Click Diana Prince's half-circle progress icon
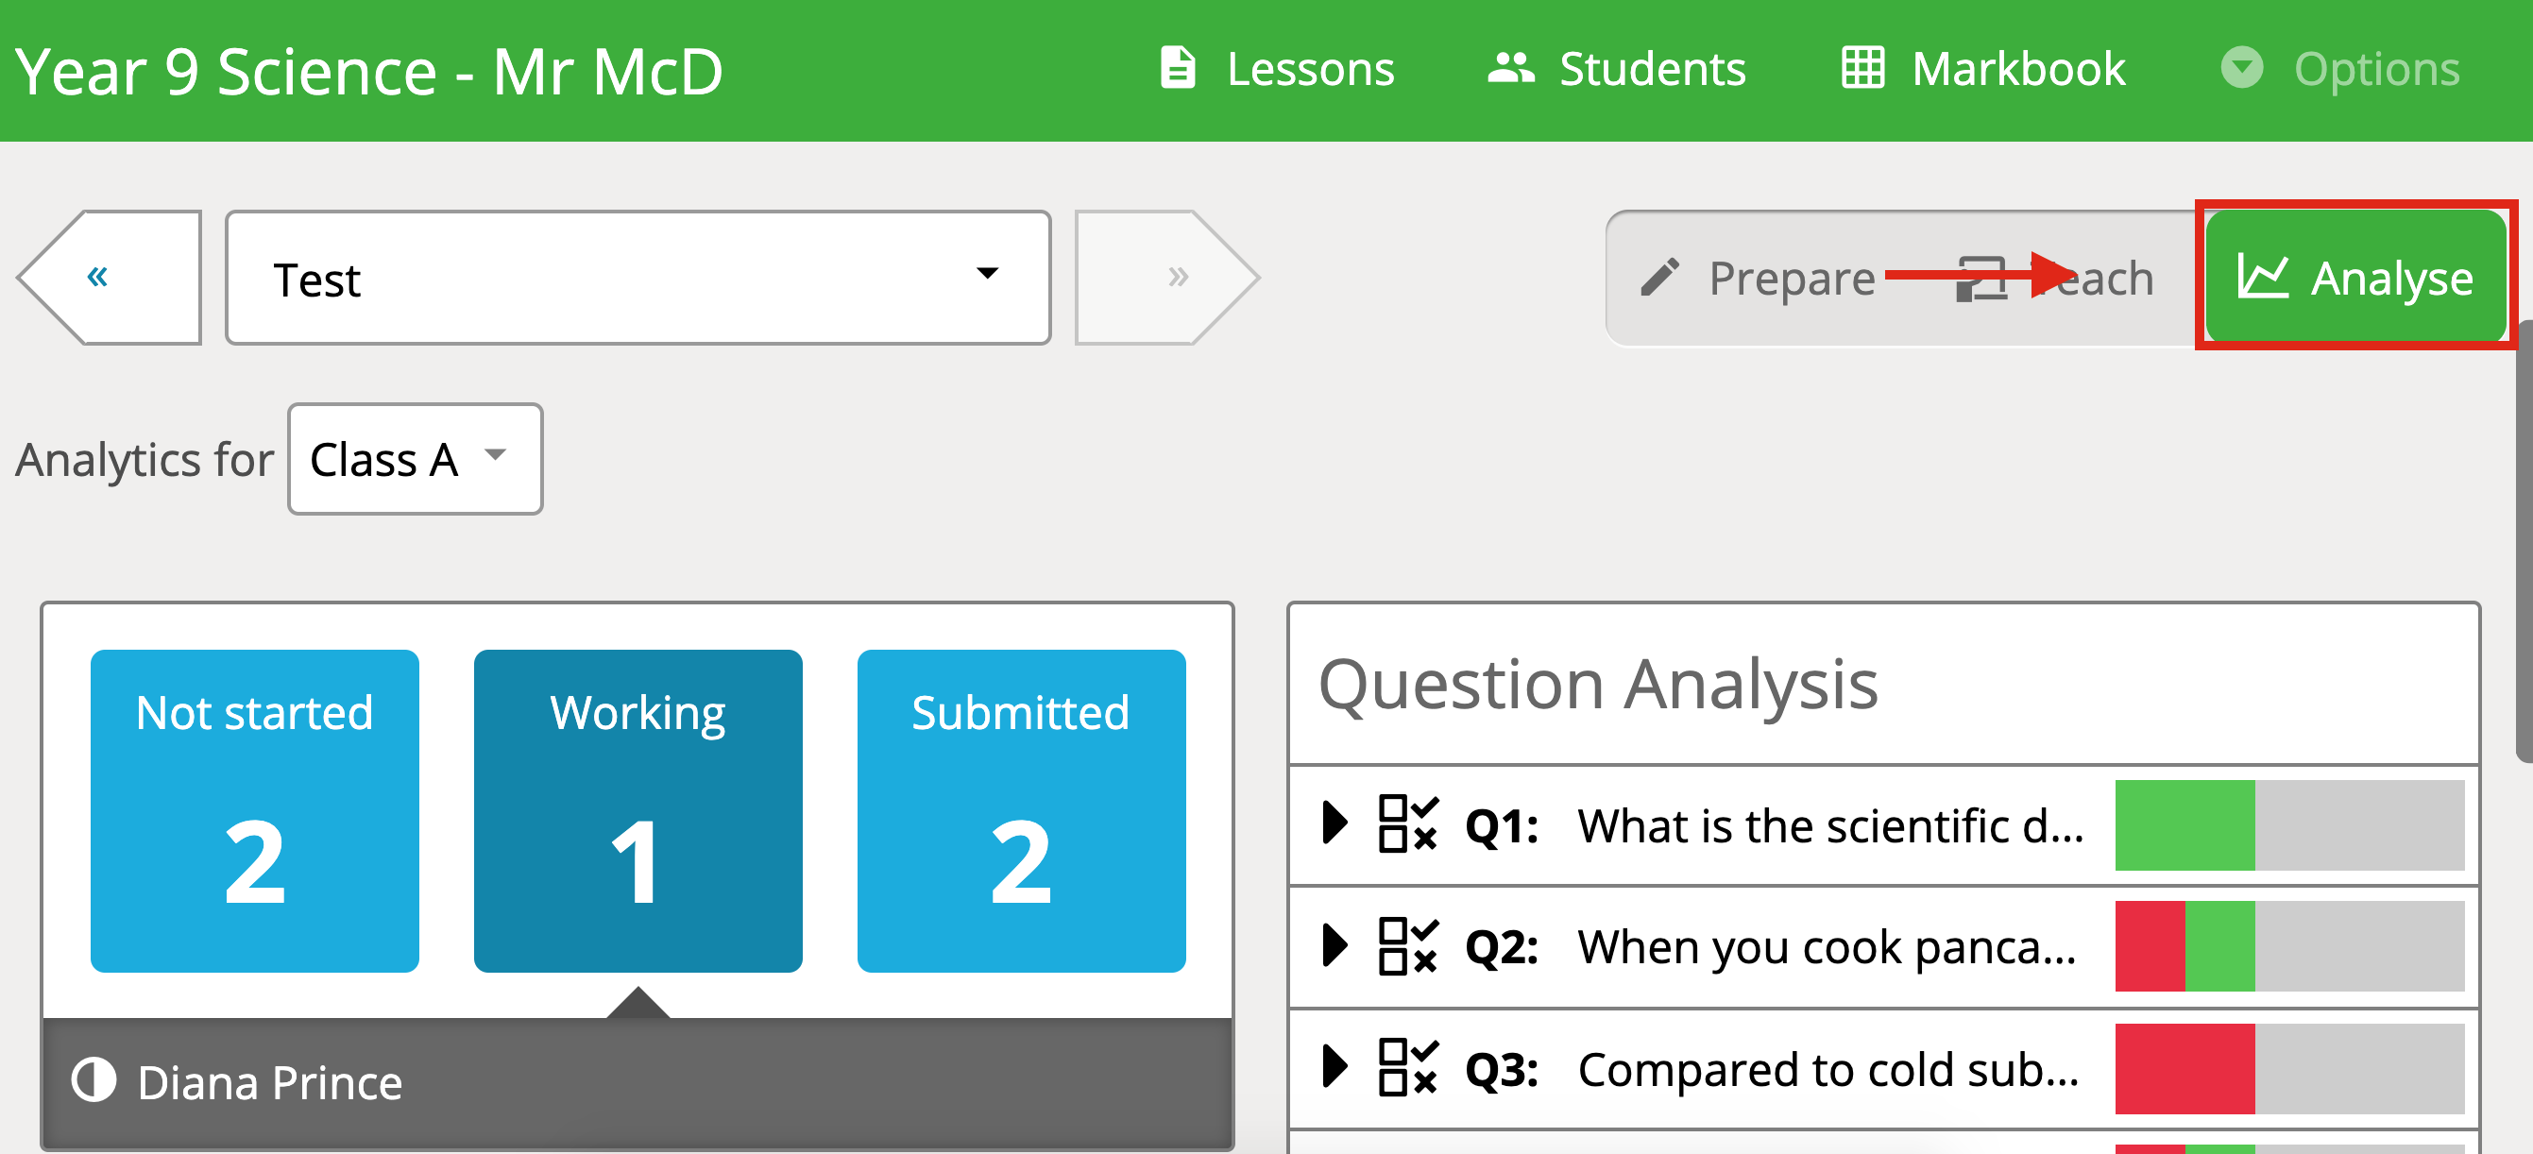The height and width of the screenshot is (1154, 2533). click(x=94, y=1080)
